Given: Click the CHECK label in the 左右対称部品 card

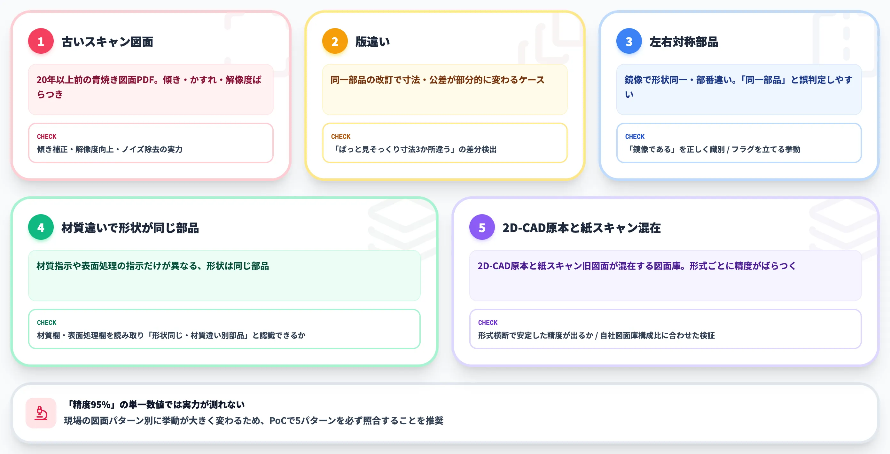Looking at the screenshot, I should click(635, 137).
